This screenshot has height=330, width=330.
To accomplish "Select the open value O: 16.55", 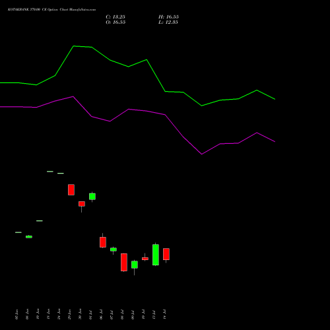I will pos(115,22).
